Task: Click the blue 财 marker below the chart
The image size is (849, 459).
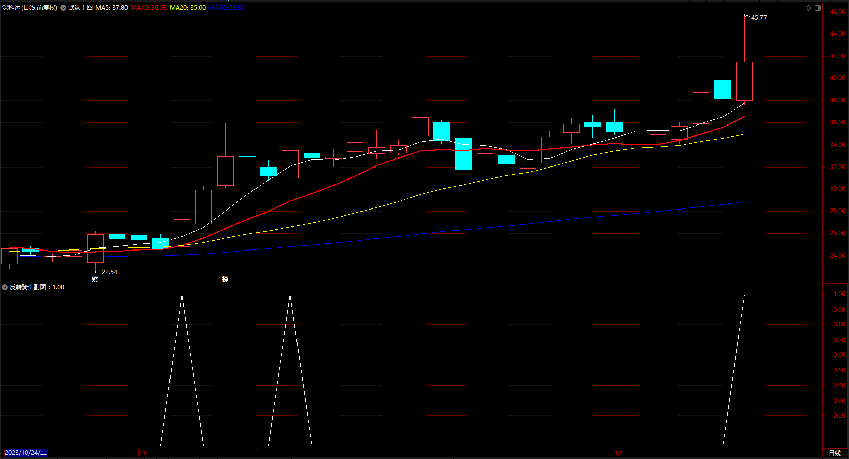Action: [x=95, y=279]
